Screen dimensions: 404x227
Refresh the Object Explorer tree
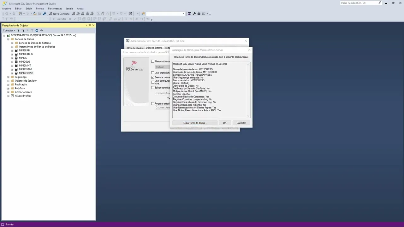[x=37, y=30]
